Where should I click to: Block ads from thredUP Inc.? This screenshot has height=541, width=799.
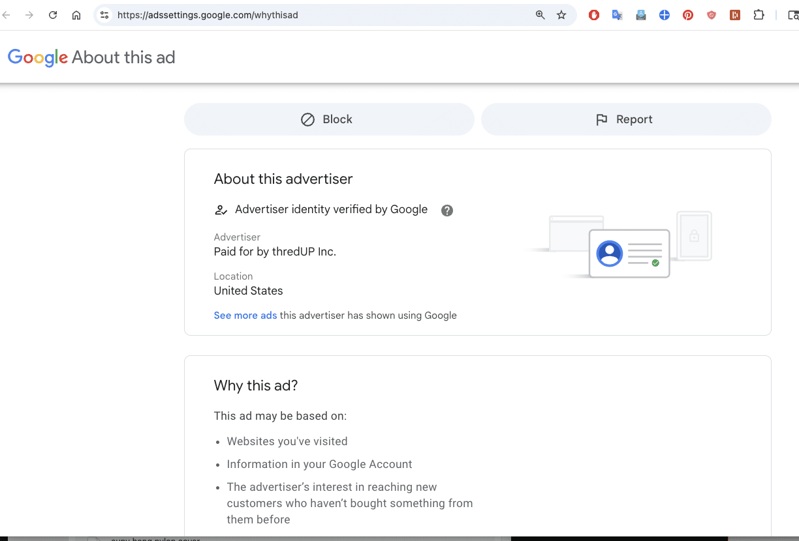(328, 119)
